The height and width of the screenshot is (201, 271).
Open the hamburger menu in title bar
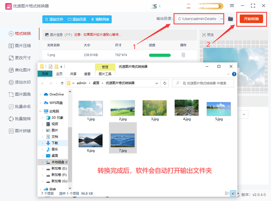(x=232, y=6)
